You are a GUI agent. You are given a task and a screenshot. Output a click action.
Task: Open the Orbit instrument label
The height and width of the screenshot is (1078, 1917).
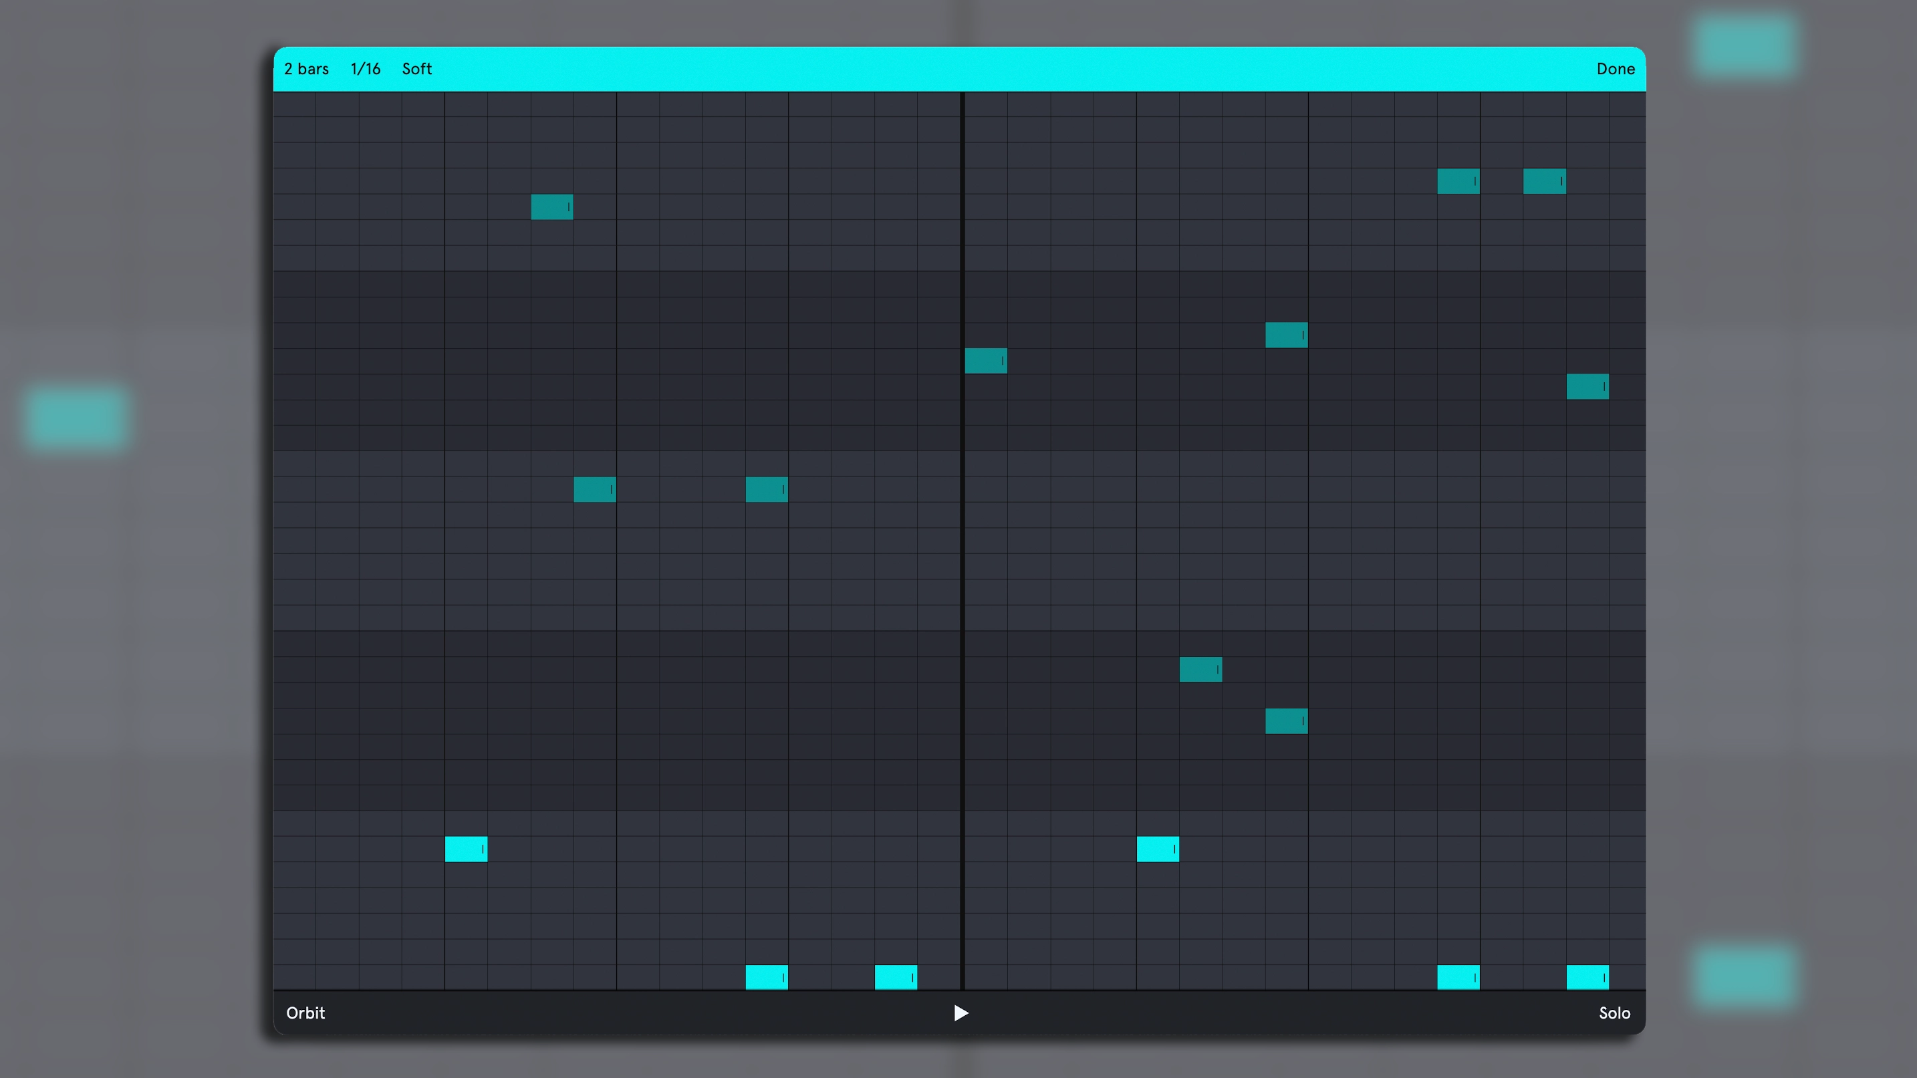pos(306,1013)
